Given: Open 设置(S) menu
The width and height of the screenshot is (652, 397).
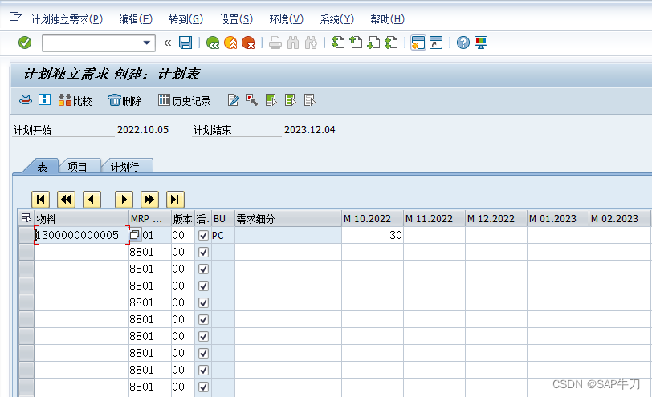Looking at the screenshot, I should click(236, 19).
